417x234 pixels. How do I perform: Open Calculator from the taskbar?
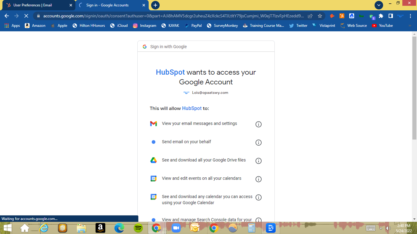(252, 228)
